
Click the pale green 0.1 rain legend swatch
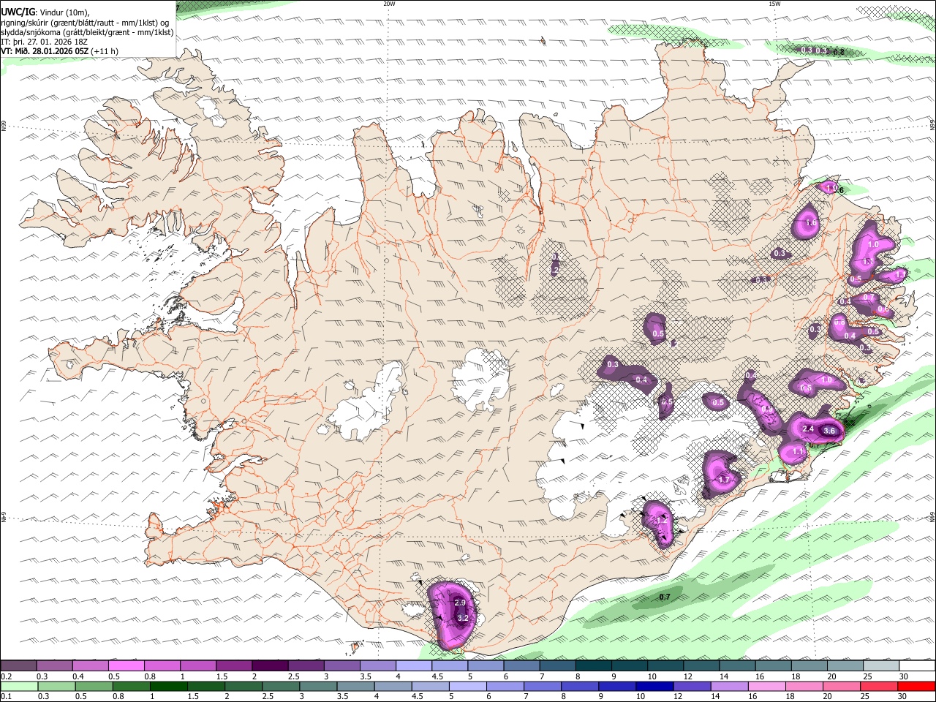(18, 687)
